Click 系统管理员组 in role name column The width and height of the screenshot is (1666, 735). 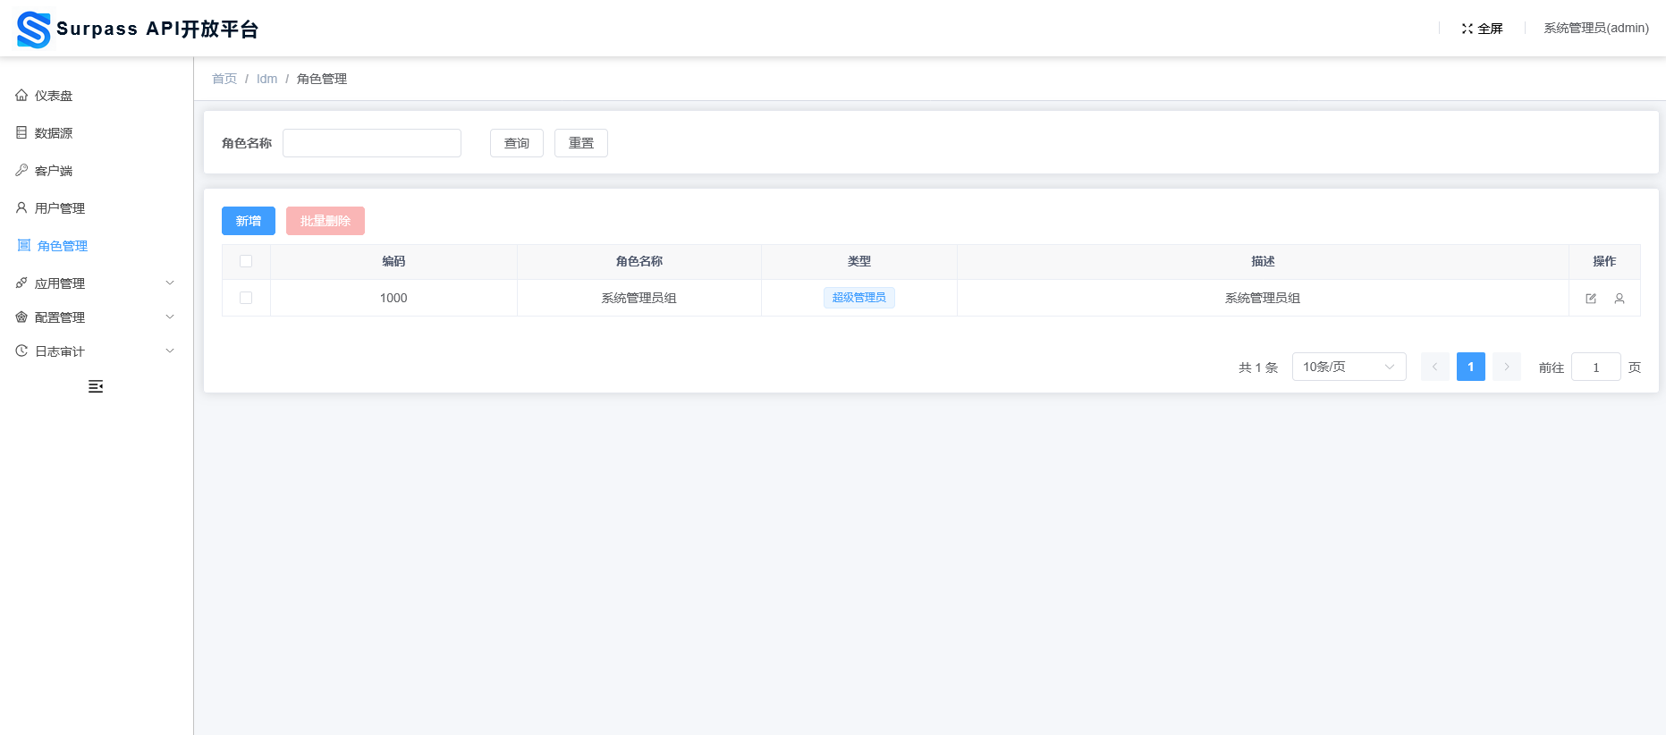click(639, 298)
